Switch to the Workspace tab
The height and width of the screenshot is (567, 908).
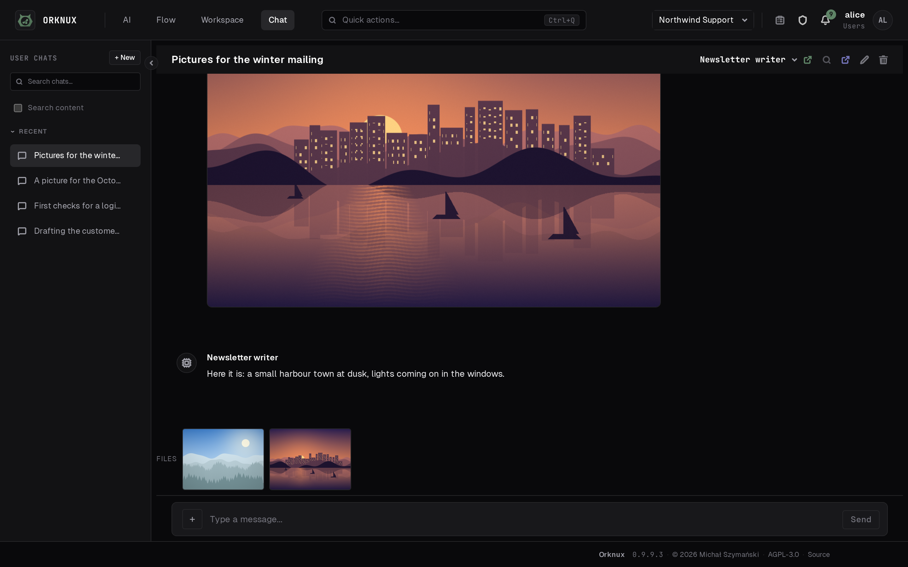222,20
